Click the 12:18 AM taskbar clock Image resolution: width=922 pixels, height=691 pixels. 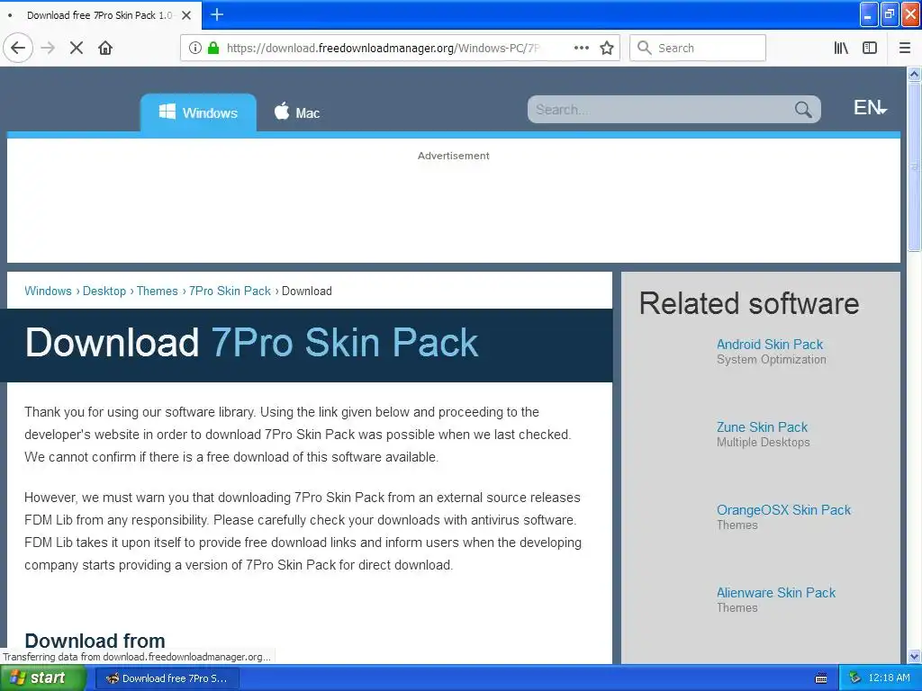pos(889,678)
